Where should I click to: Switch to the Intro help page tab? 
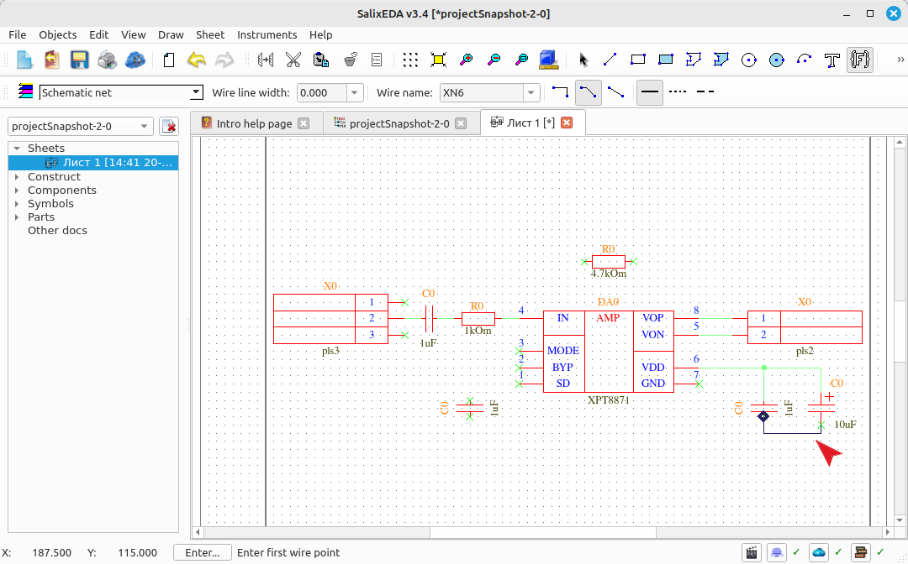point(254,123)
